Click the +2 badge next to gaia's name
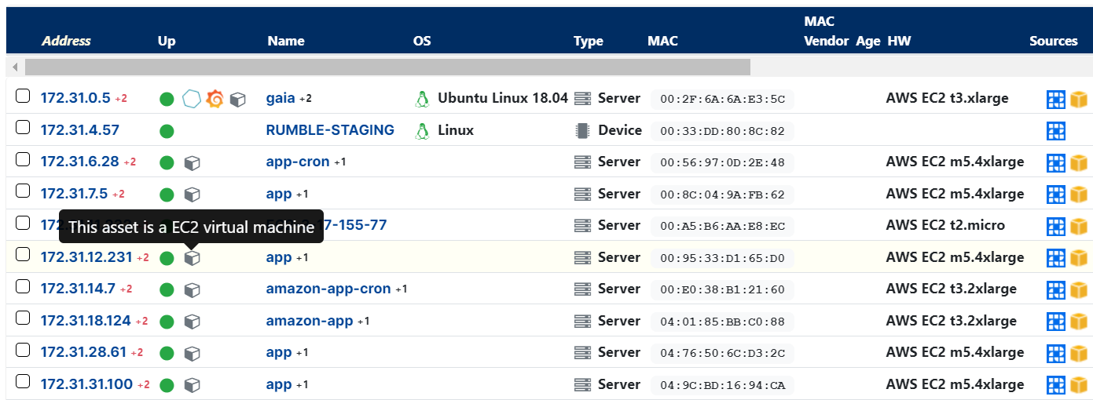 [305, 99]
